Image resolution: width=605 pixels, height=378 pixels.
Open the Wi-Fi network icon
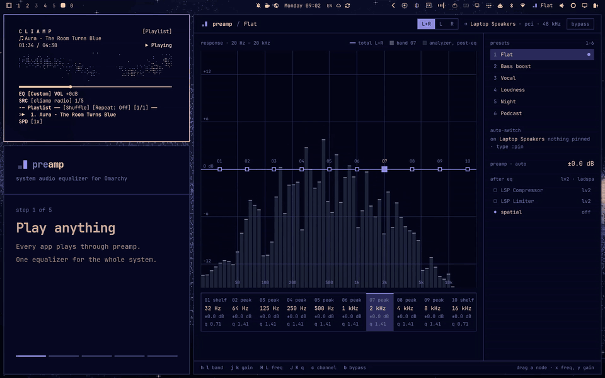523,6
